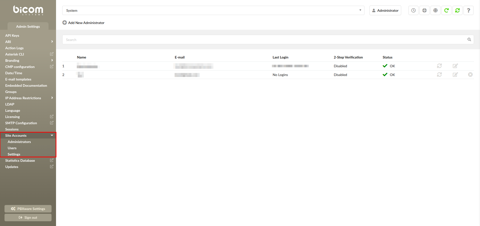The width and height of the screenshot is (480, 226).
Task: Open Licensing in the sidebar
Action: pos(13,117)
